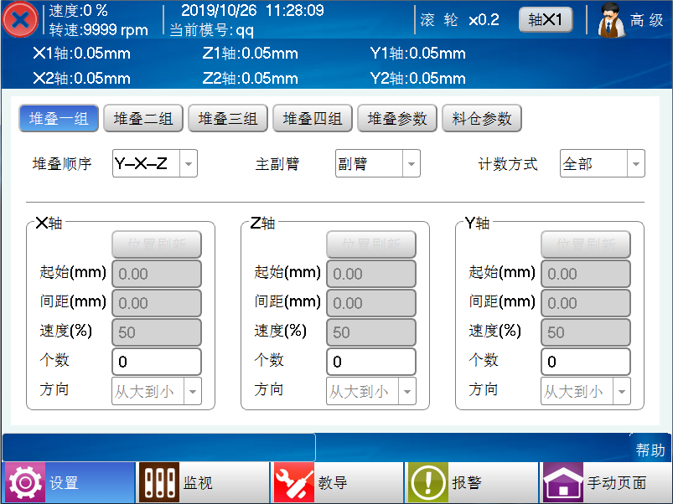
Task: Open the Teach tools icon
Action: (294, 482)
